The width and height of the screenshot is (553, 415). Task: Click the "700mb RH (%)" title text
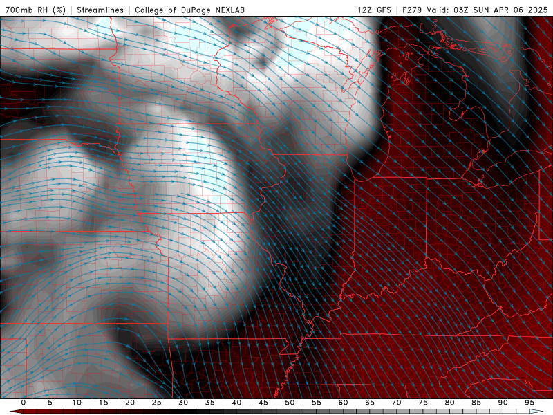pos(35,10)
